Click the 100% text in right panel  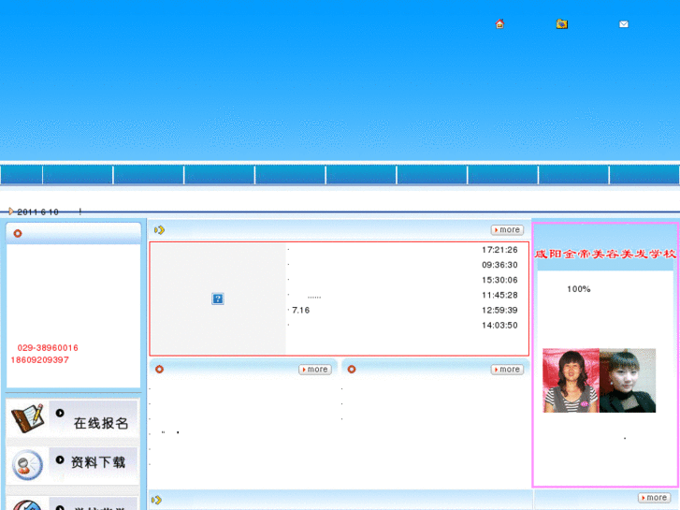tap(579, 289)
